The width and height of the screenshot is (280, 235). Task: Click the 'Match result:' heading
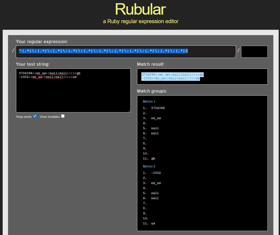(151, 64)
